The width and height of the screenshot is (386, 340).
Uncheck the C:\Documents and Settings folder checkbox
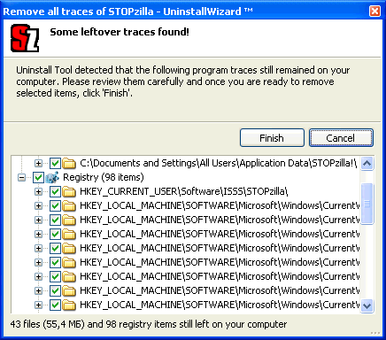55,163
